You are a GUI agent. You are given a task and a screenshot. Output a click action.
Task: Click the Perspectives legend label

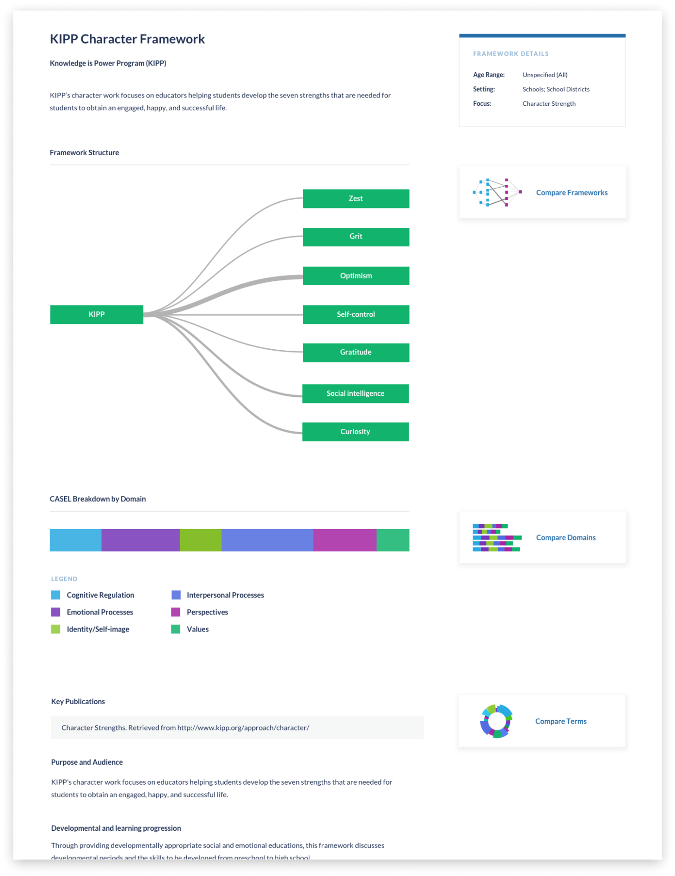click(207, 612)
